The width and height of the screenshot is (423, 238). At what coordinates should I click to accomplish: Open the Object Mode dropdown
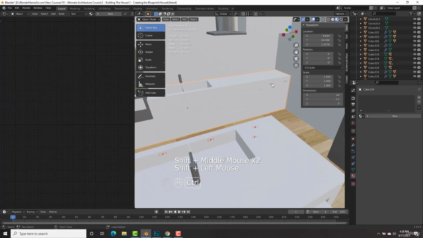click(x=148, y=19)
